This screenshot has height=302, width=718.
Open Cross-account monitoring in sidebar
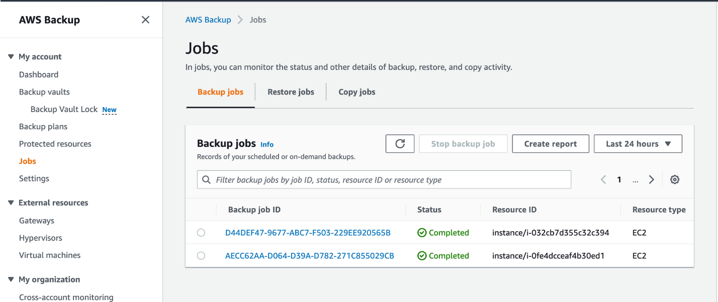coord(66,297)
